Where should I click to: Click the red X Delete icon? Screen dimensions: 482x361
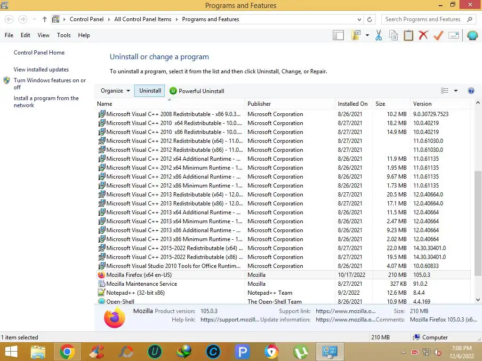pos(423,35)
